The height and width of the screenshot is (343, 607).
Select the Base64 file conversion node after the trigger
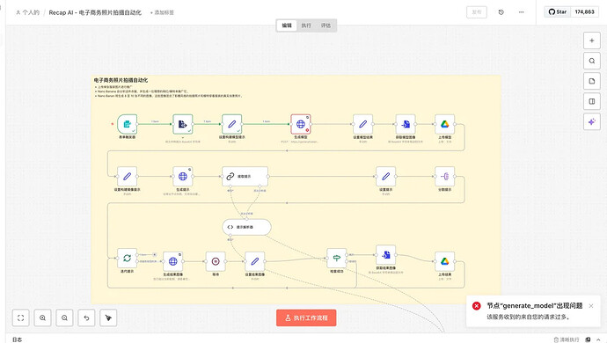pos(183,124)
